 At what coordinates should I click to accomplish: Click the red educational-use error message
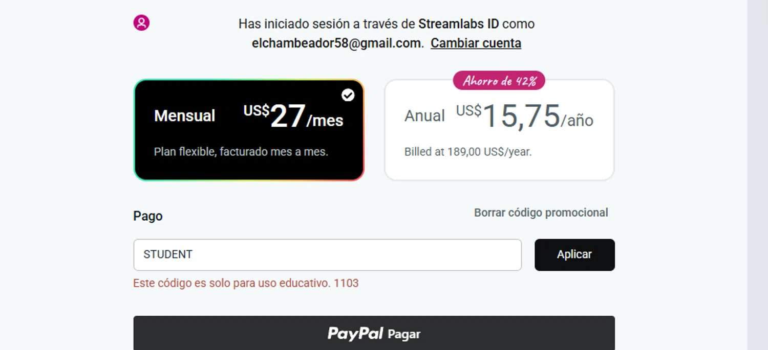(x=246, y=283)
